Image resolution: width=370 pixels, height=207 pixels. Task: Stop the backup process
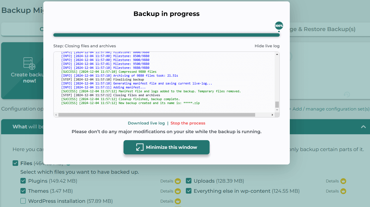188,123
